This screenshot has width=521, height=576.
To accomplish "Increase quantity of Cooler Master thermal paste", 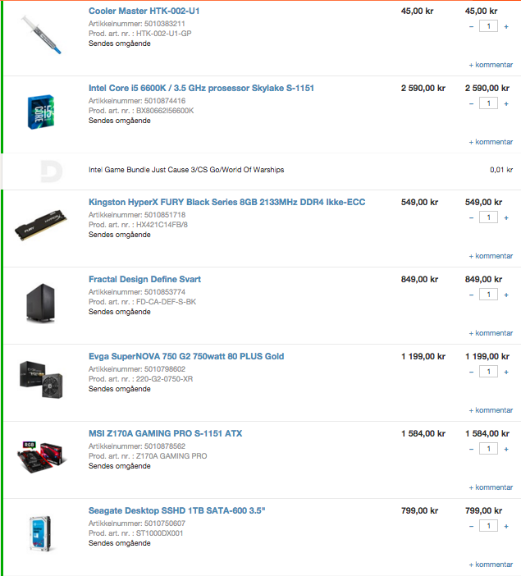I will (x=506, y=26).
